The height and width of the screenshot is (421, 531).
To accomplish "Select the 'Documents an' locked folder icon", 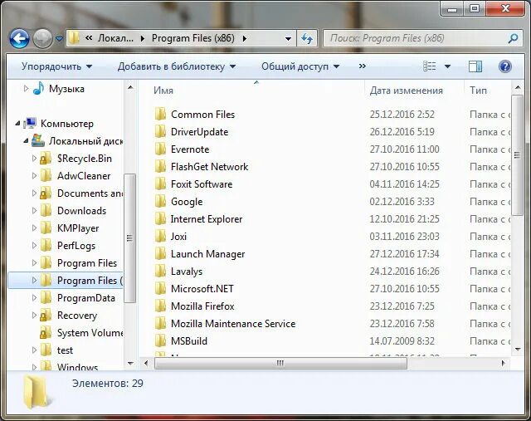I will click(46, 193).
